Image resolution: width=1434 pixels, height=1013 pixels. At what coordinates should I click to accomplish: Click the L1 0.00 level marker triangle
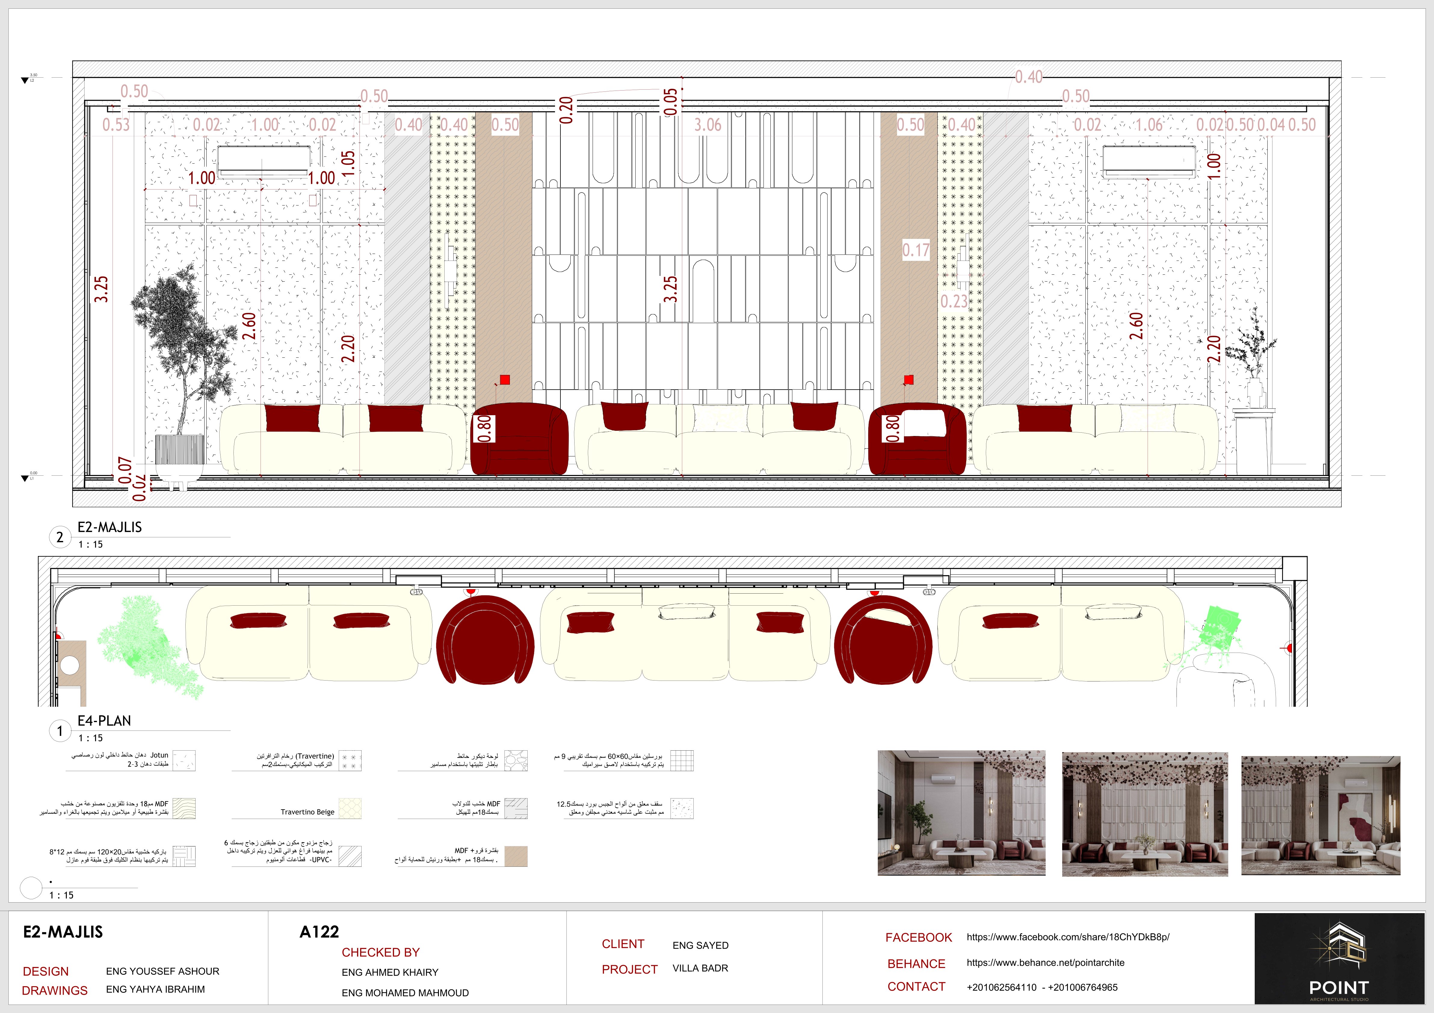25,478
